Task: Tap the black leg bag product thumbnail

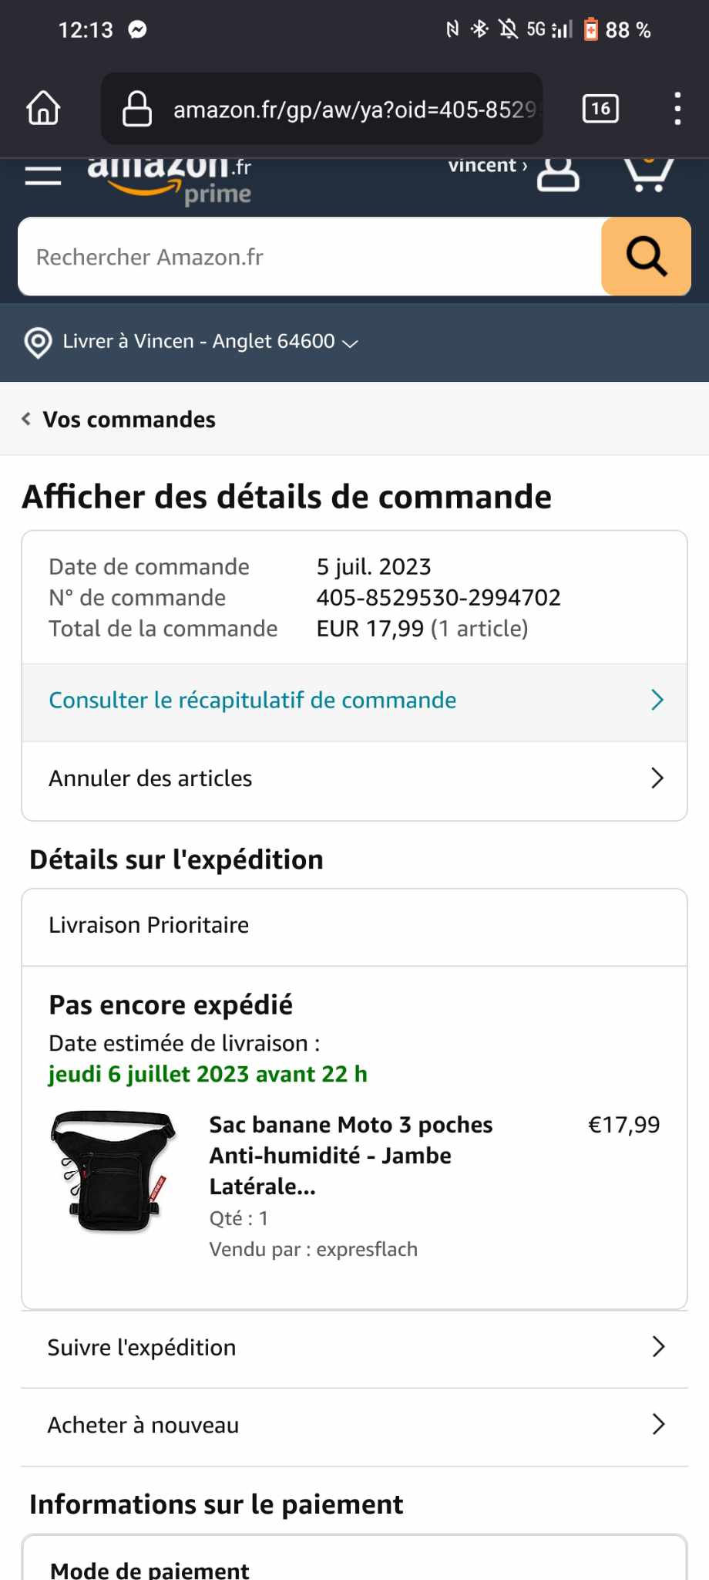Action: [x=113, y=1171]
